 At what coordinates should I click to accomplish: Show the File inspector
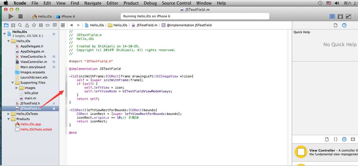(x=335, y=25)
